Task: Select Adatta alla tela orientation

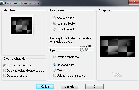Action: [x=64, y=18]
